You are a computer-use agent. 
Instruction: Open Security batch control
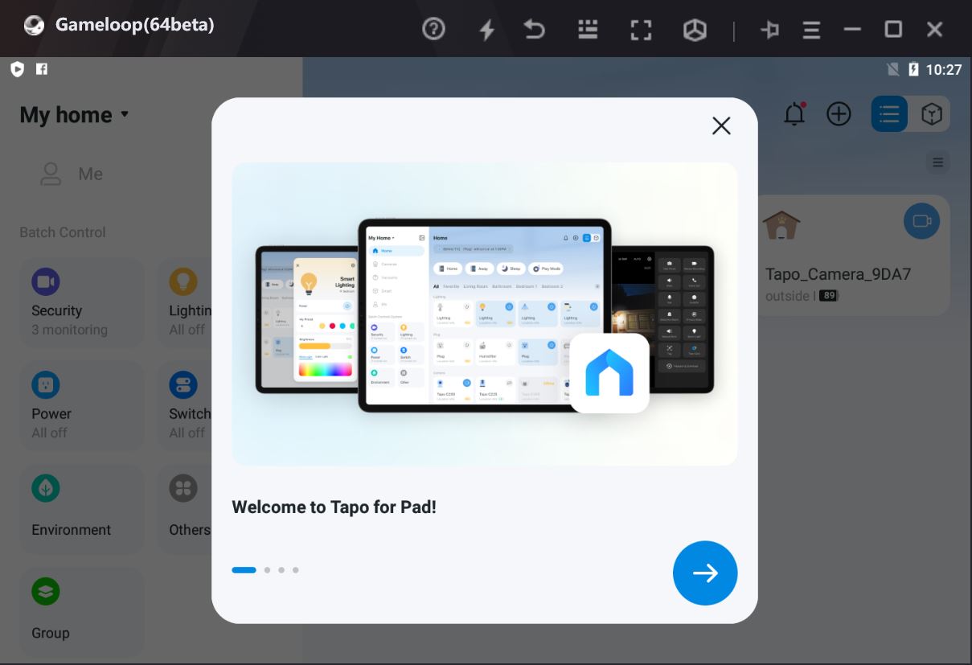pos(81,303)
